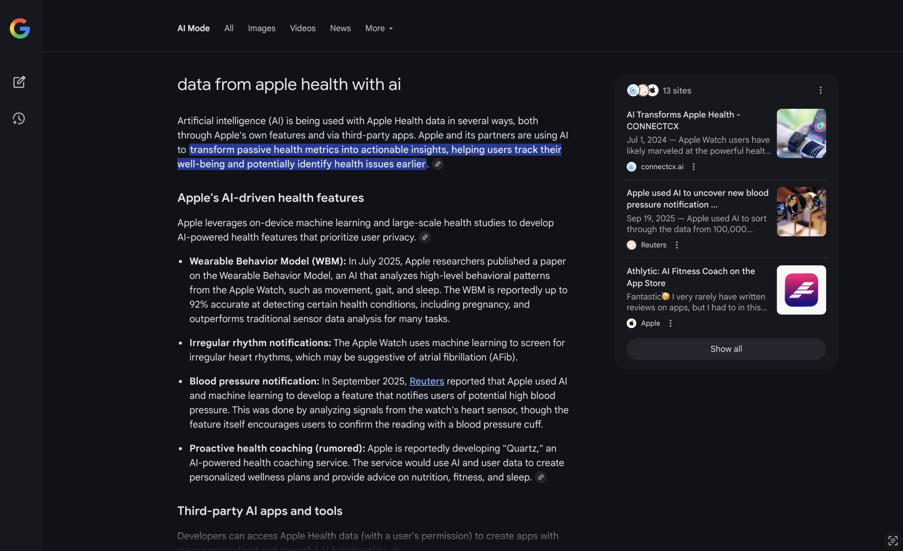Viewport: 903px width, 551px height.
Task: Click the Show all sources button
Action: coord(726,349)
